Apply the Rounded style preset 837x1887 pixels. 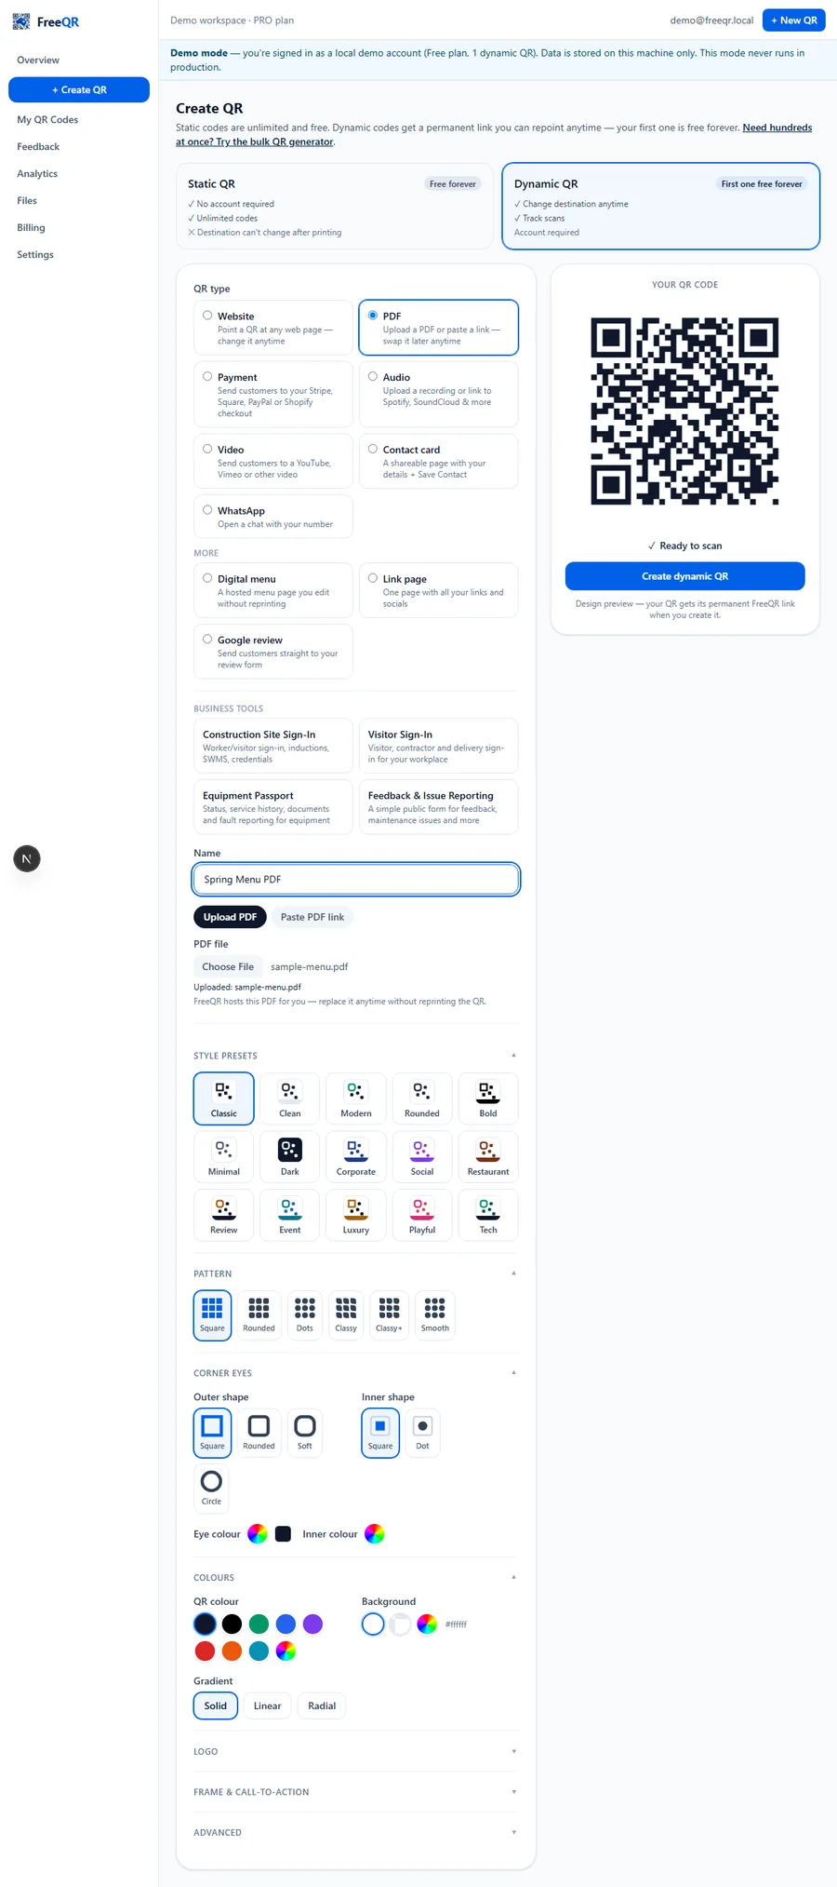pyautogui.click(x=421, y=1099)
